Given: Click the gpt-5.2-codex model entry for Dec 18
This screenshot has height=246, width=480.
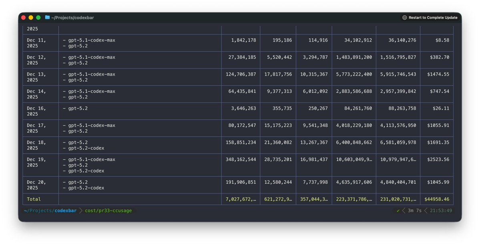Looking at the screenshot, I should pyautogui.click(x=87, y=148).
